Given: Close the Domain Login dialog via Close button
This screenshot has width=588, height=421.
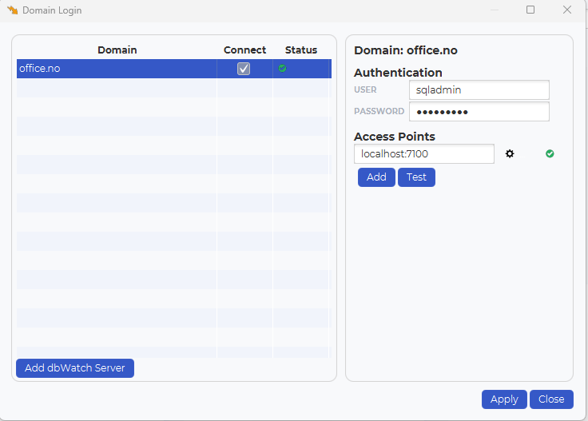Looking at the screenshot, I should pos(551,399).
